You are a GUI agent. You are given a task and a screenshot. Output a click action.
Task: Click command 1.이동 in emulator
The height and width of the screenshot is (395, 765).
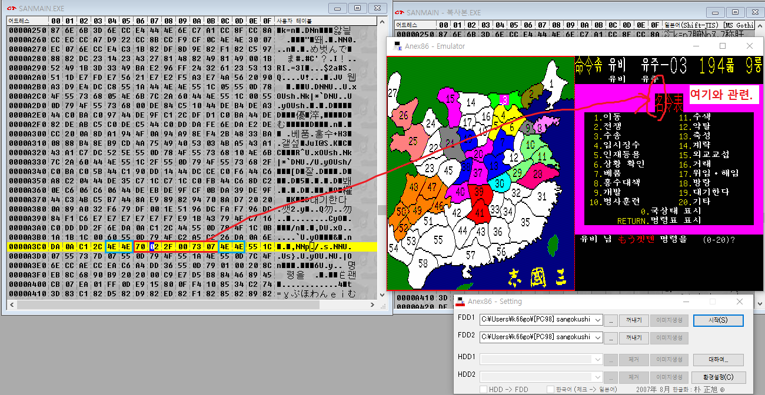[x=607, y=117]
